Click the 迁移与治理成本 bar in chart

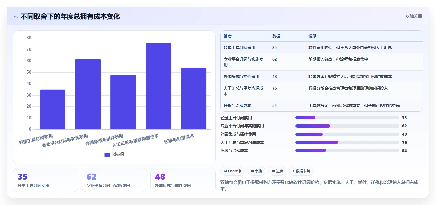[x=194, y=99]
